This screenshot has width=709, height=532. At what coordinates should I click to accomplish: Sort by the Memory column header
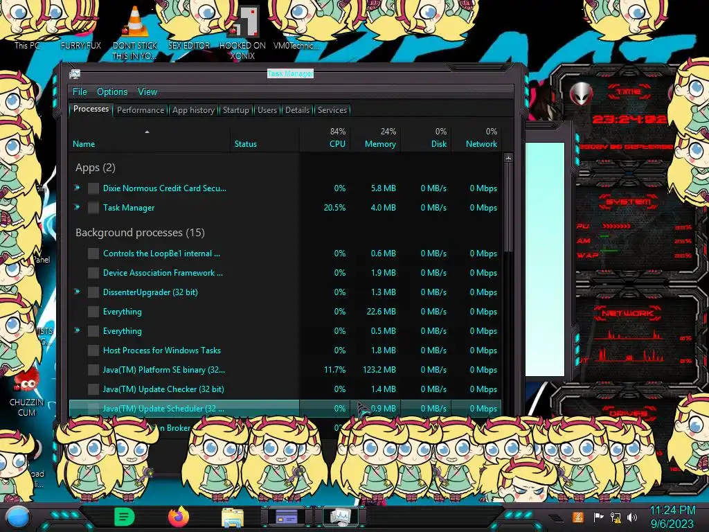point(375,138)
